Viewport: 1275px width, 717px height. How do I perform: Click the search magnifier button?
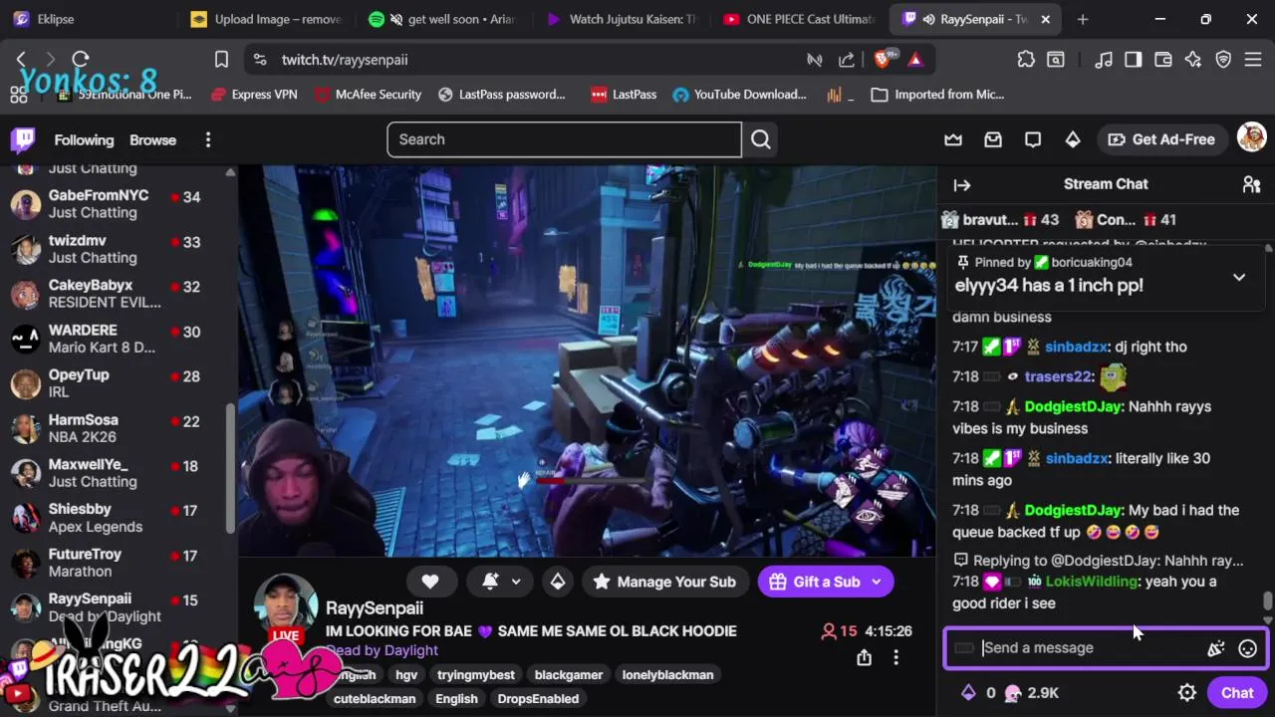761,139
